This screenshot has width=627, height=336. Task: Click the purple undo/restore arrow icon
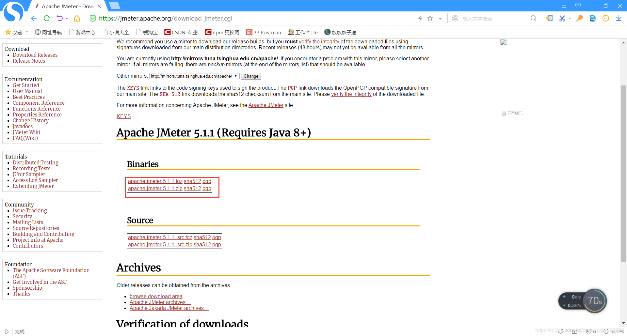[59, 18]
